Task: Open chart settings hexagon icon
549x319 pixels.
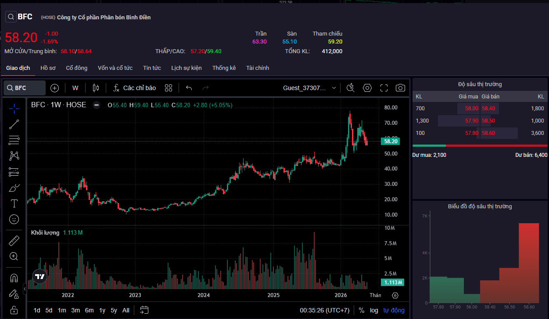Action: pyautogui.click(x=367, y=88)
